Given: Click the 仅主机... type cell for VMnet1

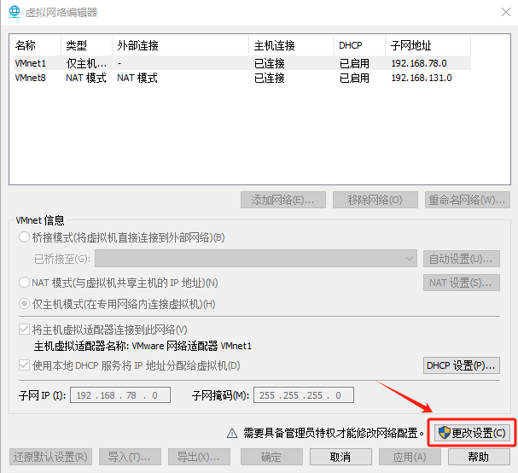Looking at the screenshot, I should pyautogui.click(x=86, y=63).
